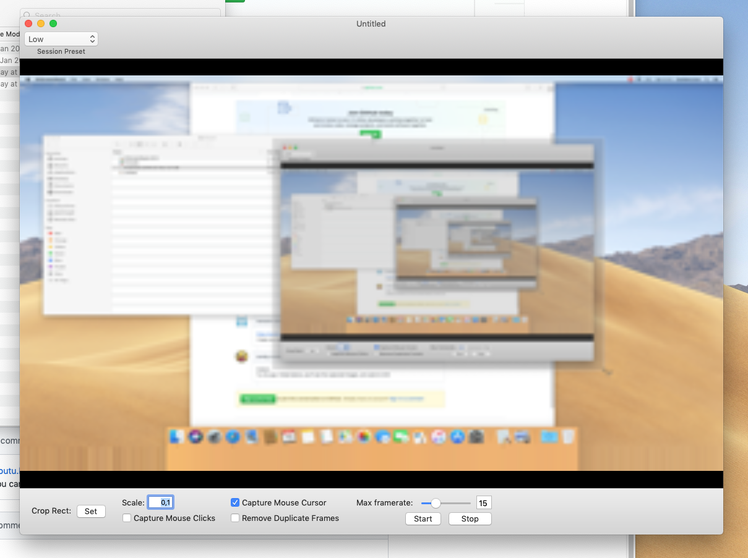The image size is (748, 558).
Task: Click the green Messages icon in the Dock
Action: (401, 438)
